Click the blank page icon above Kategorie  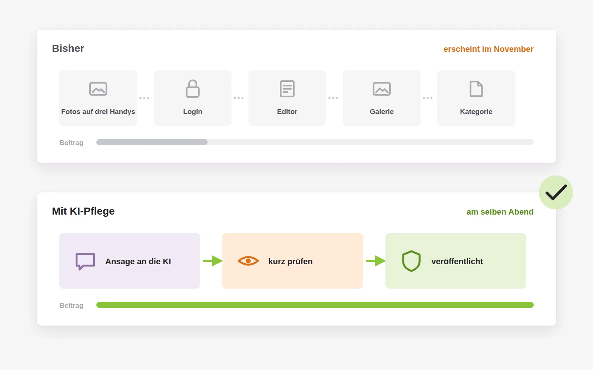(476, 89)
